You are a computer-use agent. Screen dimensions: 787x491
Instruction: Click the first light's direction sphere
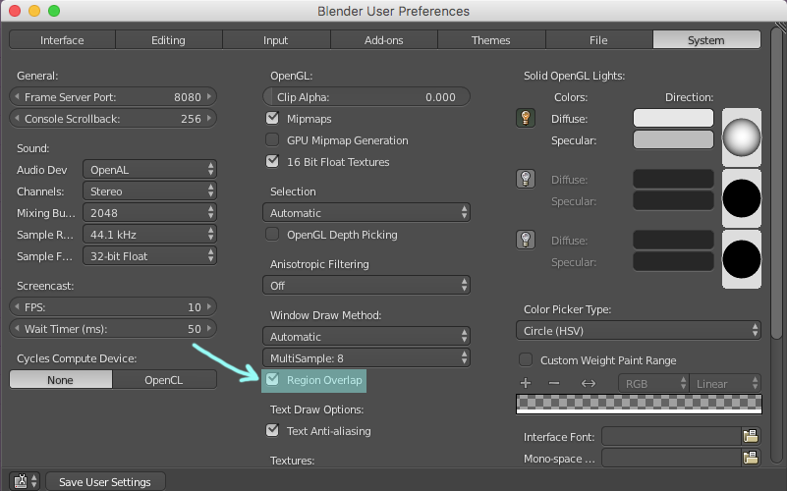pyautogui.click(x=742, y=137)
